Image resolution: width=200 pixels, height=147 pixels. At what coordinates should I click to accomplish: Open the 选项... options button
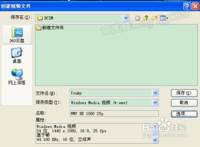[184, 114]
